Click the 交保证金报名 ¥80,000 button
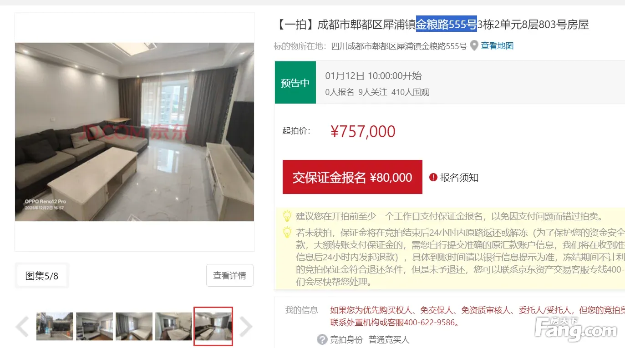 [352, 177]
